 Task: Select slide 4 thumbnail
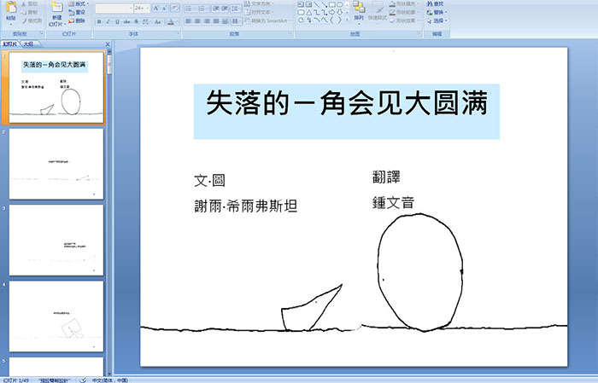pos(56,316)
